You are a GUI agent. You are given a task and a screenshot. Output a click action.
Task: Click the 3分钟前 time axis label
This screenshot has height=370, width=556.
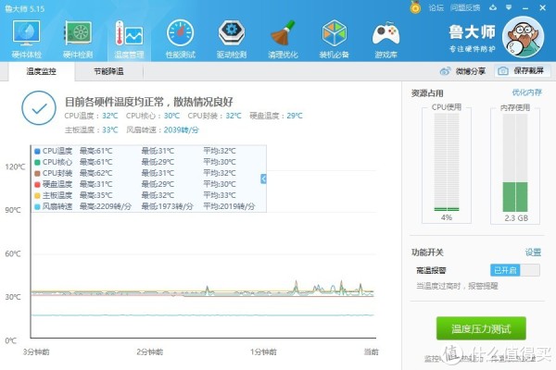point(36,351)
